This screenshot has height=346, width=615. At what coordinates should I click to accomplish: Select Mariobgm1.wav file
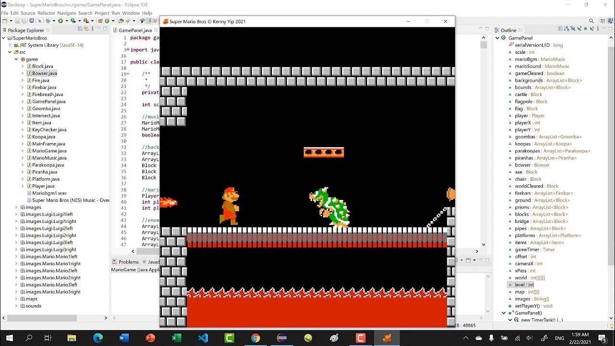coord(49,193)
